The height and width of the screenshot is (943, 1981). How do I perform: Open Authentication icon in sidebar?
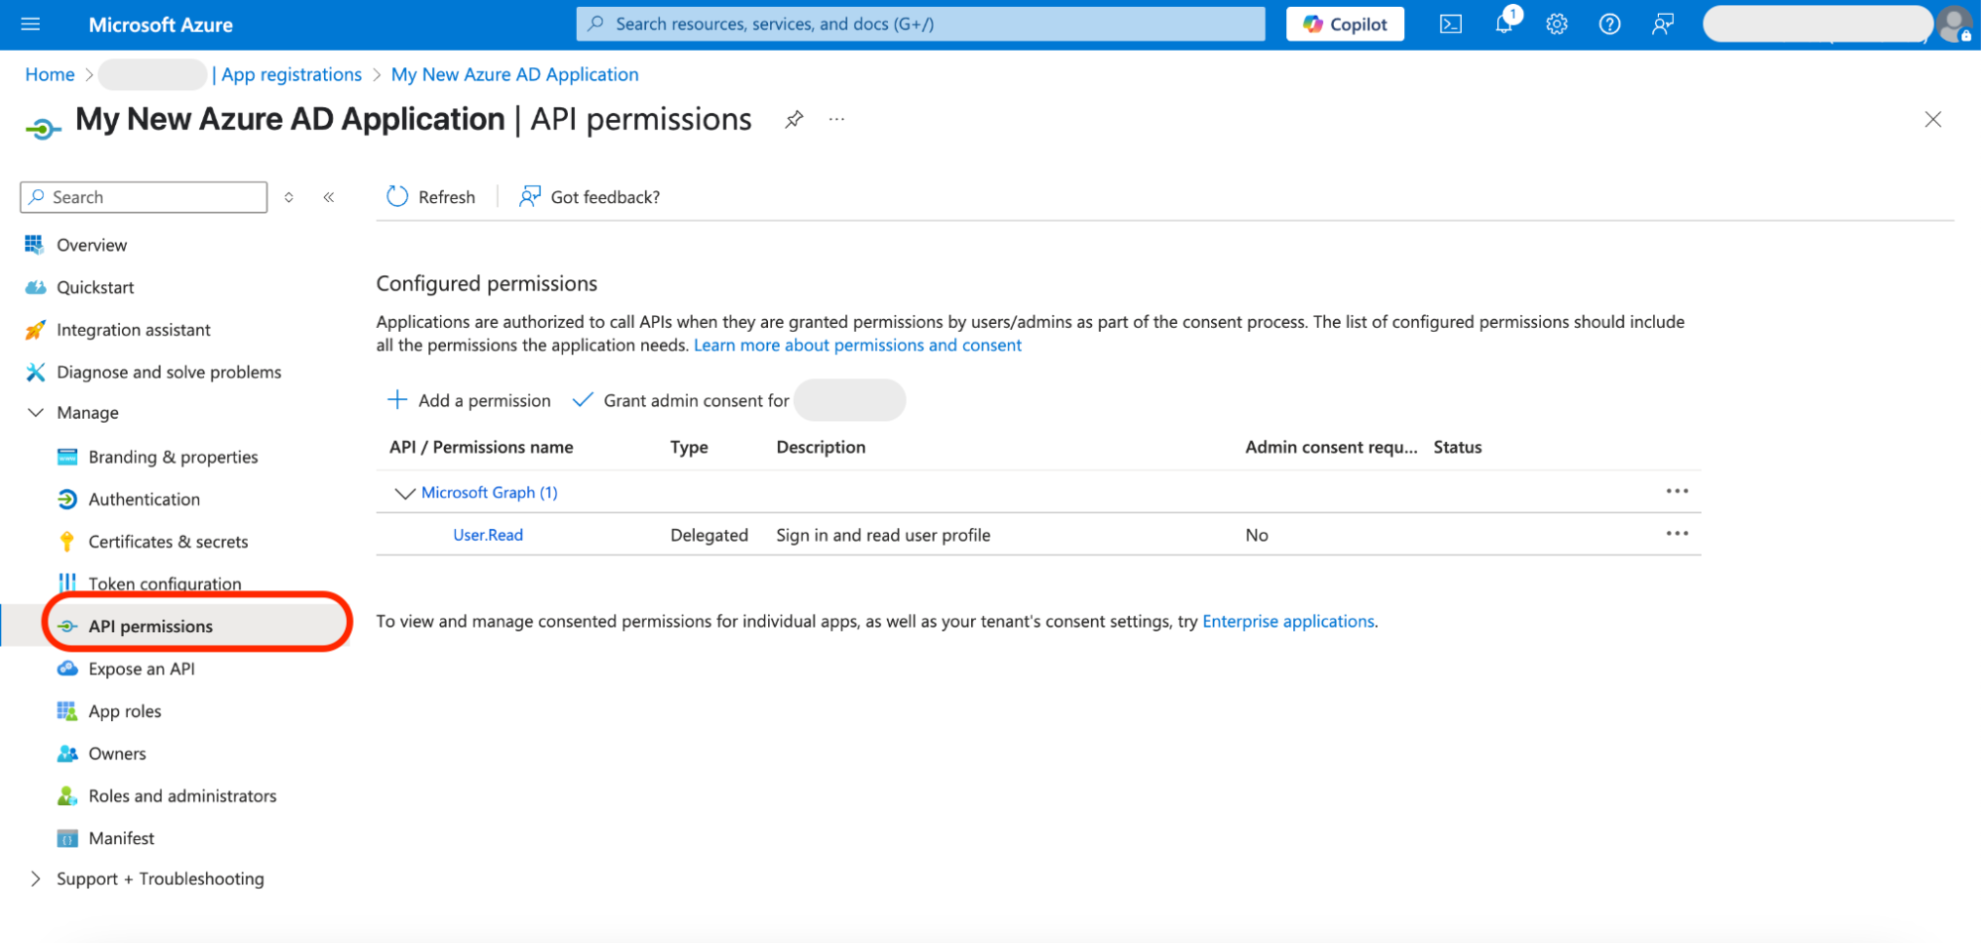tap(67, 499)
